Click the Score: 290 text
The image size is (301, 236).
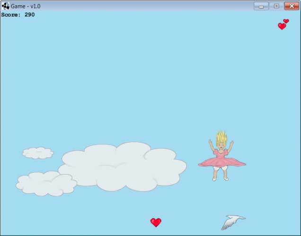tap(18, 15)
